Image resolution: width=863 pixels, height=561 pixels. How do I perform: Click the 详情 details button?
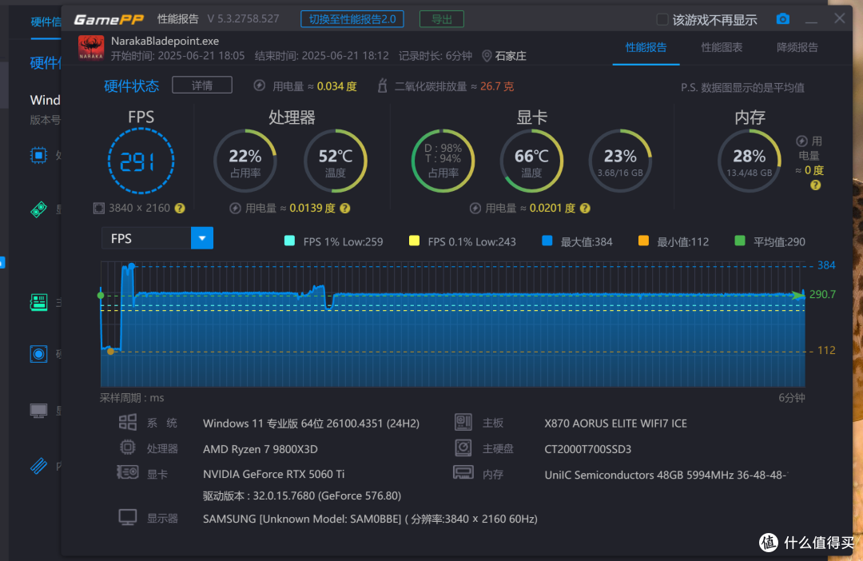coord(202,86)
